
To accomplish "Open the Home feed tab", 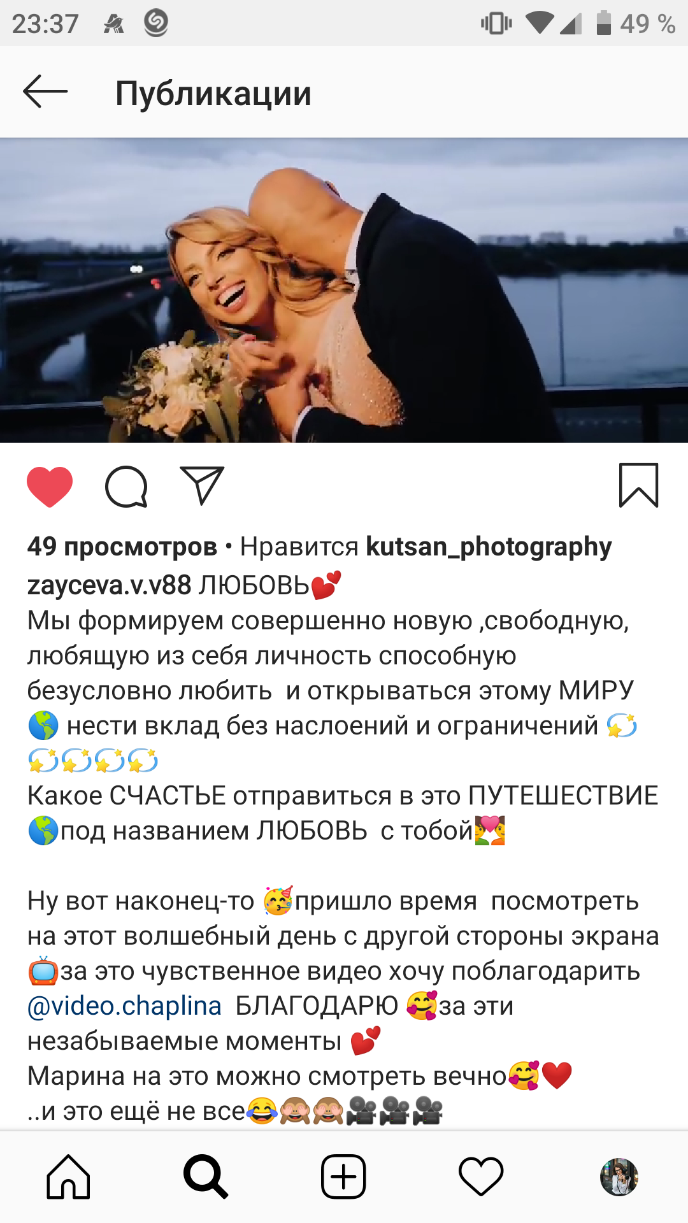I will (68, 1177).
